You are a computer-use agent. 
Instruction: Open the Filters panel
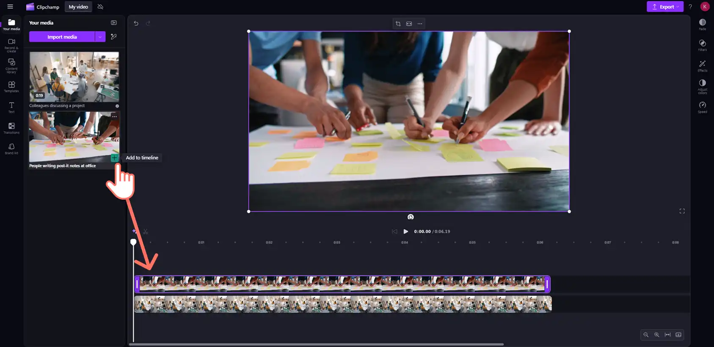point(703,45)
